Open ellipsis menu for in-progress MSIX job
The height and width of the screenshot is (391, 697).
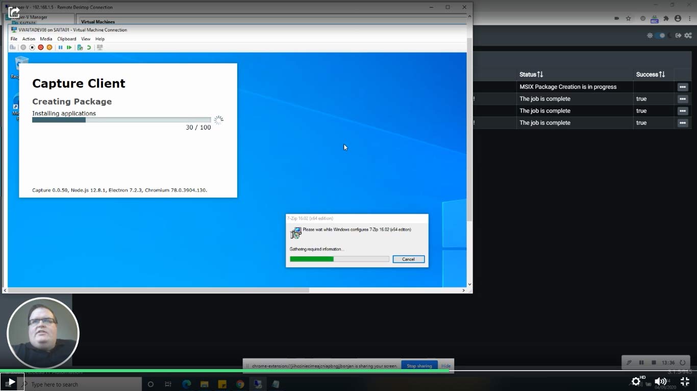[x=682, y=87]
